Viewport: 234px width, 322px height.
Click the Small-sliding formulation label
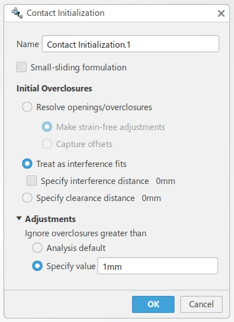79,68
